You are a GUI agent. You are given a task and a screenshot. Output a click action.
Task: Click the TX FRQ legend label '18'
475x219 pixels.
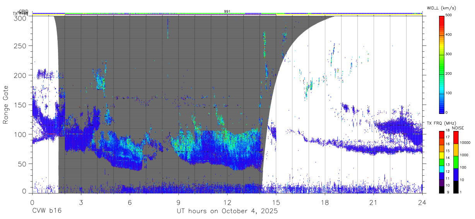point(448,131)
